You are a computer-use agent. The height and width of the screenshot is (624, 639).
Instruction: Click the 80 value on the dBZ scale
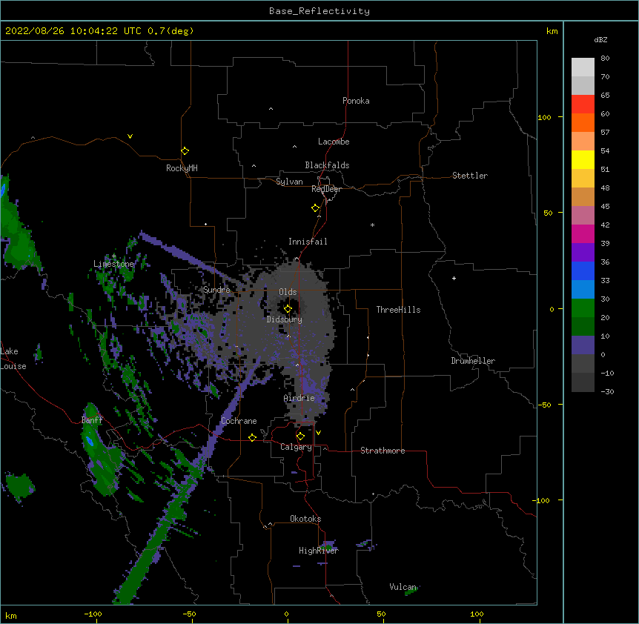click(x=605, y=59)
